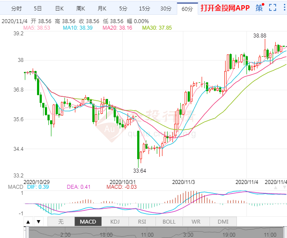Select the 月K monthly candlestick tab

click(102, 8)
